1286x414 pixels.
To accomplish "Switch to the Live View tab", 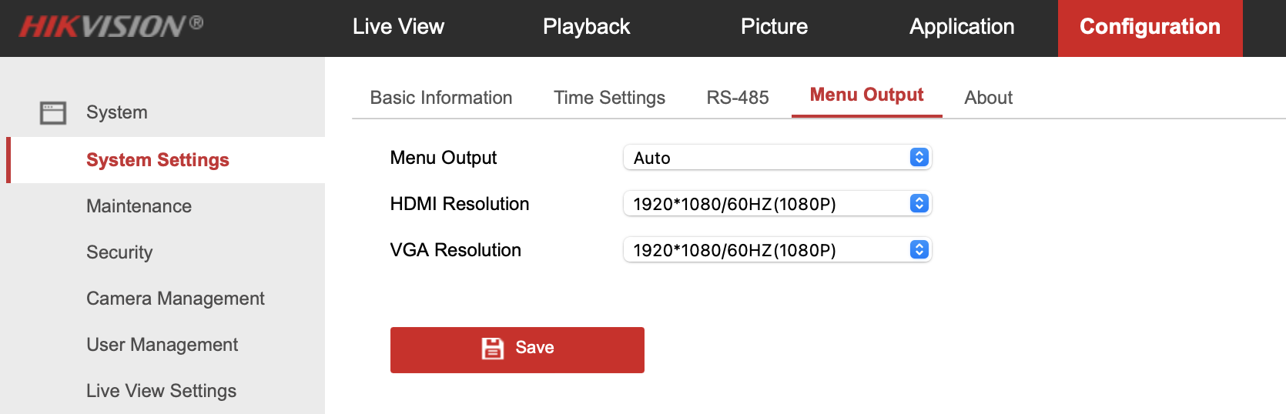I will click(x=398, y=27).
